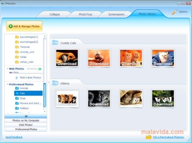Open the Screensavers tab

tap(116, 14)
